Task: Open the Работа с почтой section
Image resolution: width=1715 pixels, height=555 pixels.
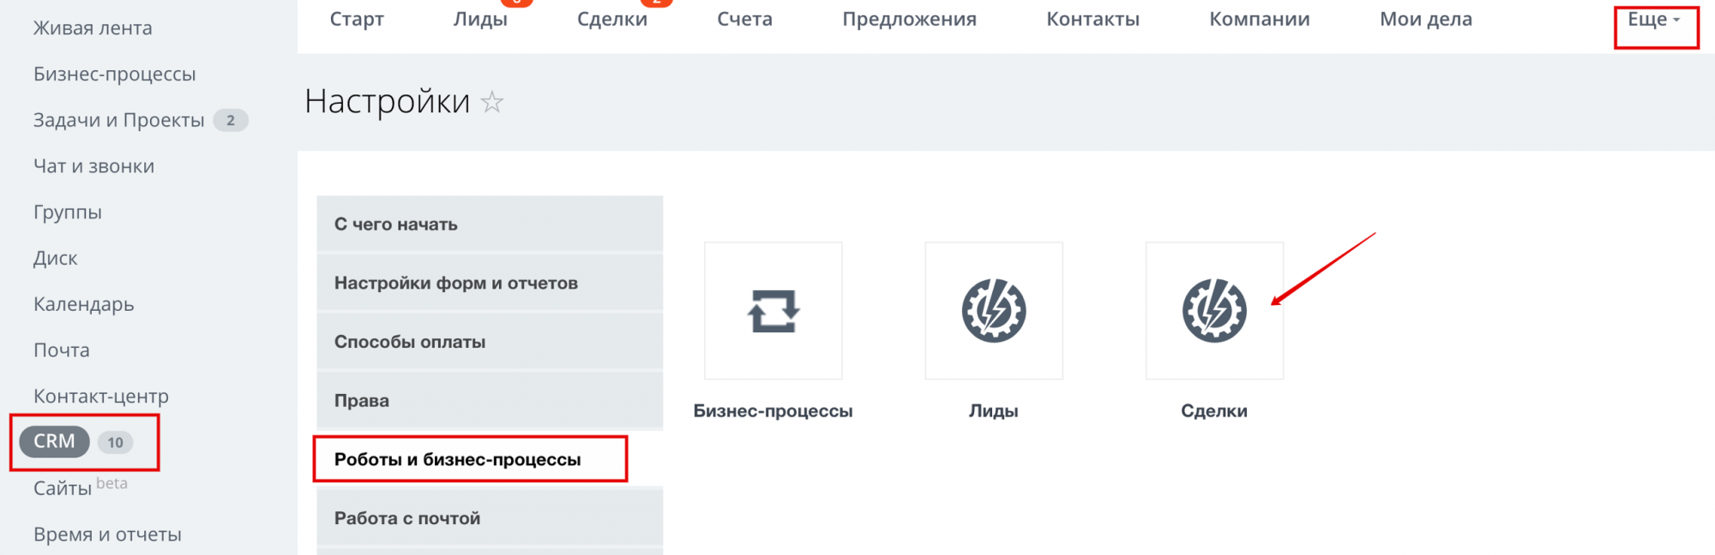Action: [x=407, y=518]
